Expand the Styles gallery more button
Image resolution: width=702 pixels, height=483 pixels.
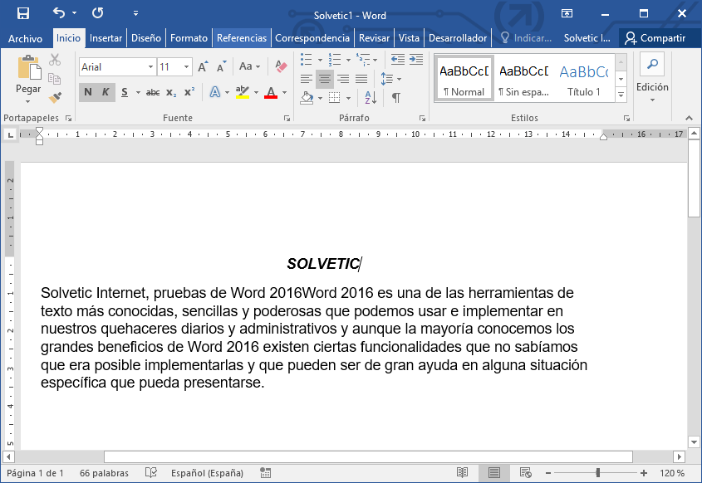621,95
